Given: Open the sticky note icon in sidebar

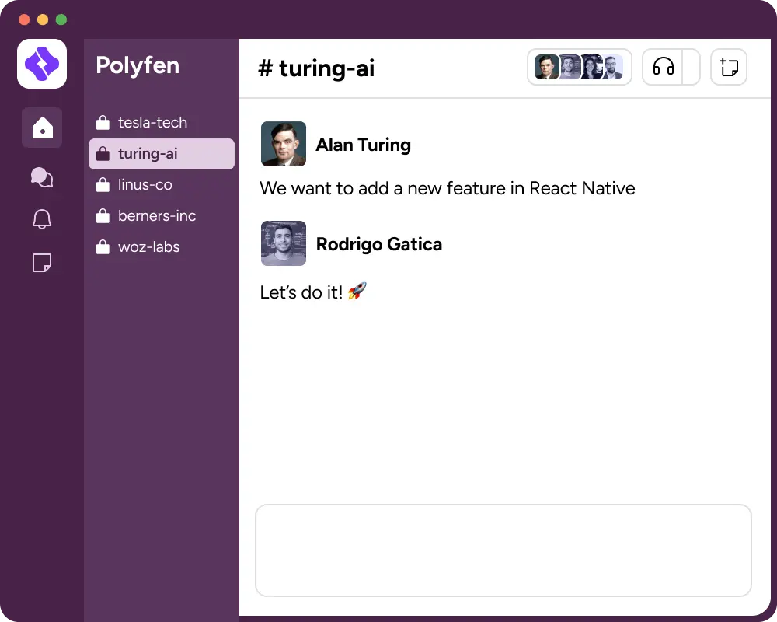Looking at the screenshot, I should pos(42,264).
